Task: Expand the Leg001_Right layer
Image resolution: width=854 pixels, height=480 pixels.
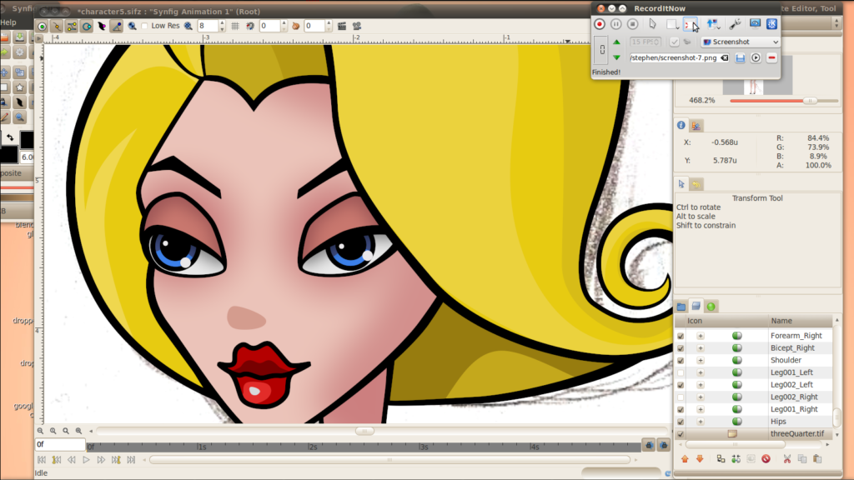Action: click(701, 409)
